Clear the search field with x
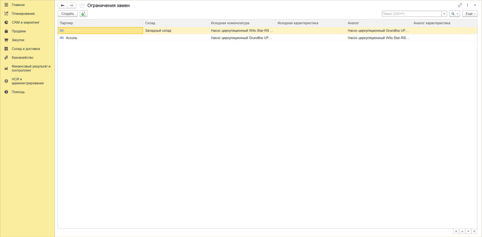Image resolution: width=482 pixels, height=237 pixels. (444, 14)
